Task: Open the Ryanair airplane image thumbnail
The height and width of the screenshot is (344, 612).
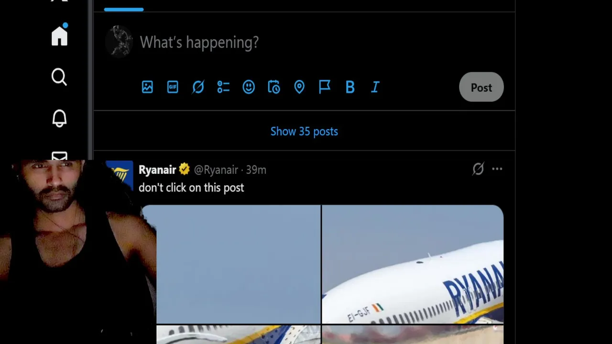Action: coord(412,264)
